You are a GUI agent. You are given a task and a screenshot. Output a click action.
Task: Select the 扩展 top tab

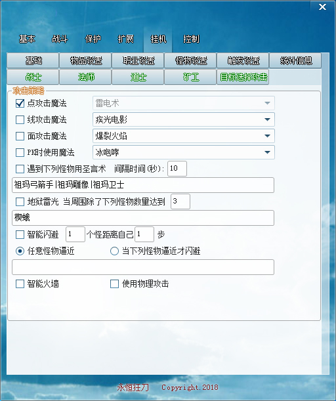point(125,39)
